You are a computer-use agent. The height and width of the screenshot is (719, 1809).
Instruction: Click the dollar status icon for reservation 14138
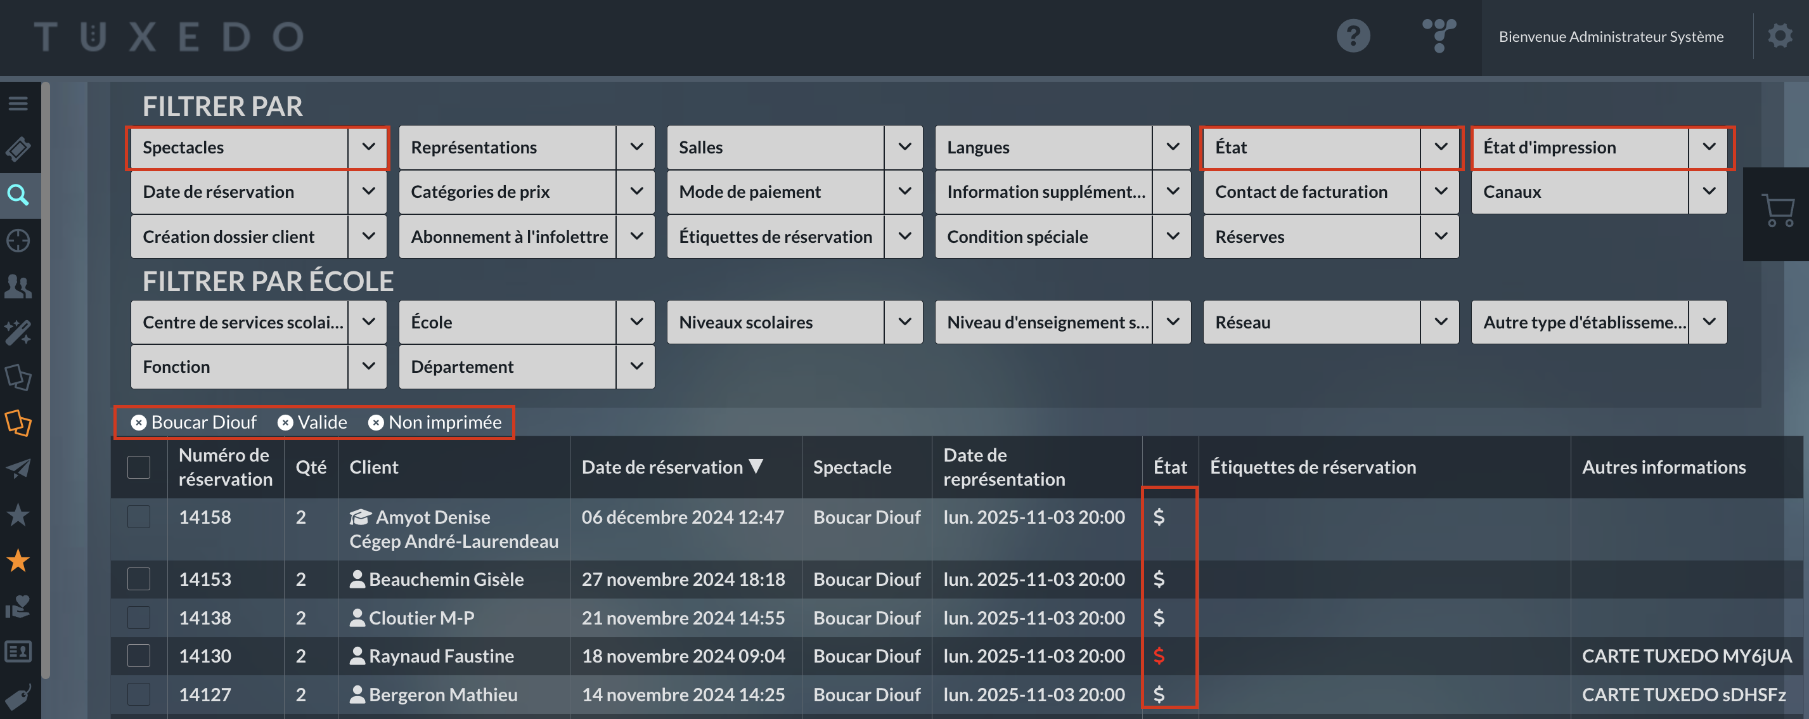click(x=1159, y=619)
